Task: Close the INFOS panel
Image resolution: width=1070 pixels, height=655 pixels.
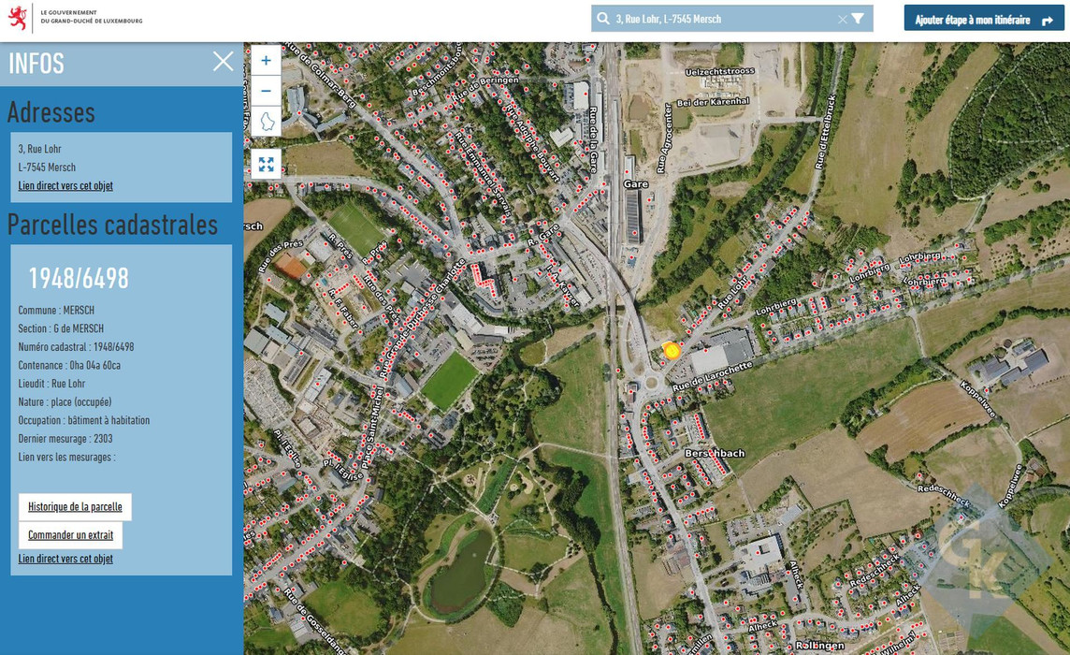Action: (x=223, y=62)
